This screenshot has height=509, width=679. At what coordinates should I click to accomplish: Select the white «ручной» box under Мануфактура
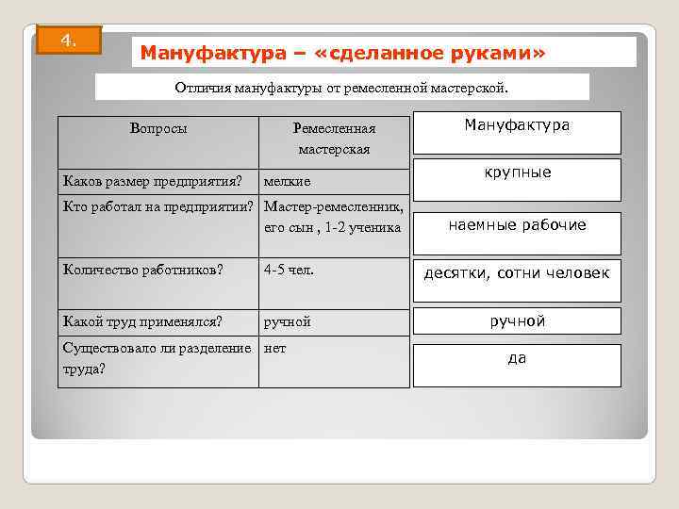click(517, 320)
